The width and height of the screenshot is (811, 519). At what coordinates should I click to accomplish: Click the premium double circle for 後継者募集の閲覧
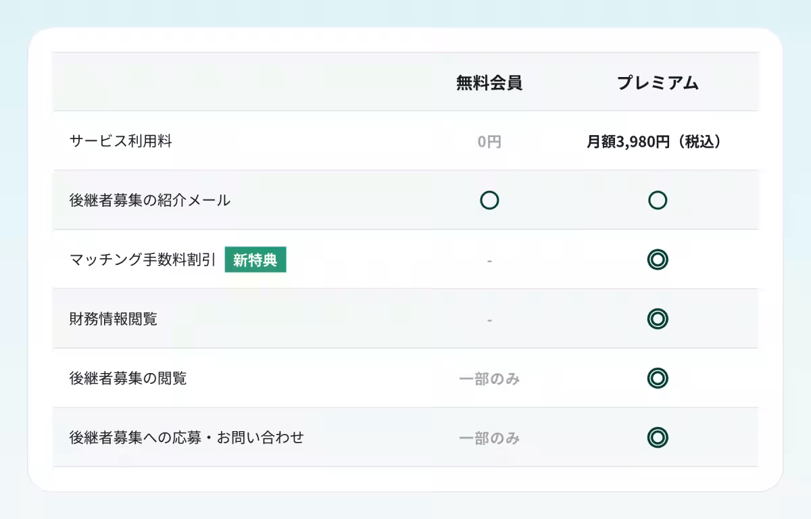(x=658, y=378)
